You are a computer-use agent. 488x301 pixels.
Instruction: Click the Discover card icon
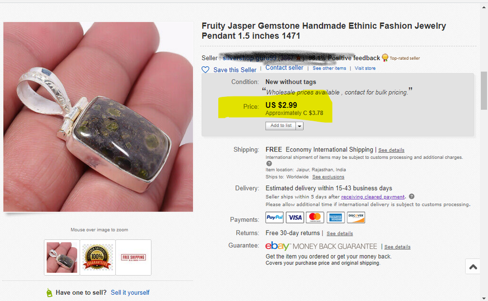tap(356, 217)
